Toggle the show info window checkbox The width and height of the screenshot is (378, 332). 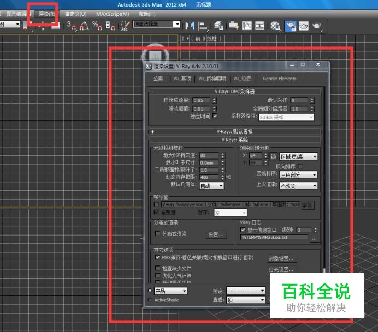[243, 230]
